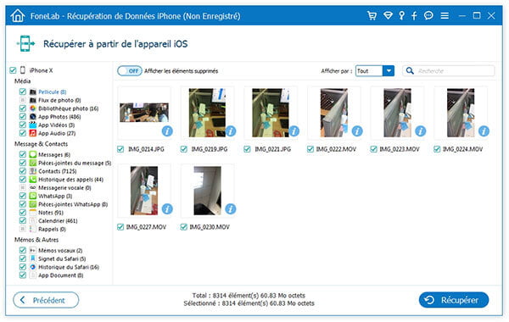The image size is (509, 322).
Task: Open WhatsApp (3) category
Action: coord(55,196)
